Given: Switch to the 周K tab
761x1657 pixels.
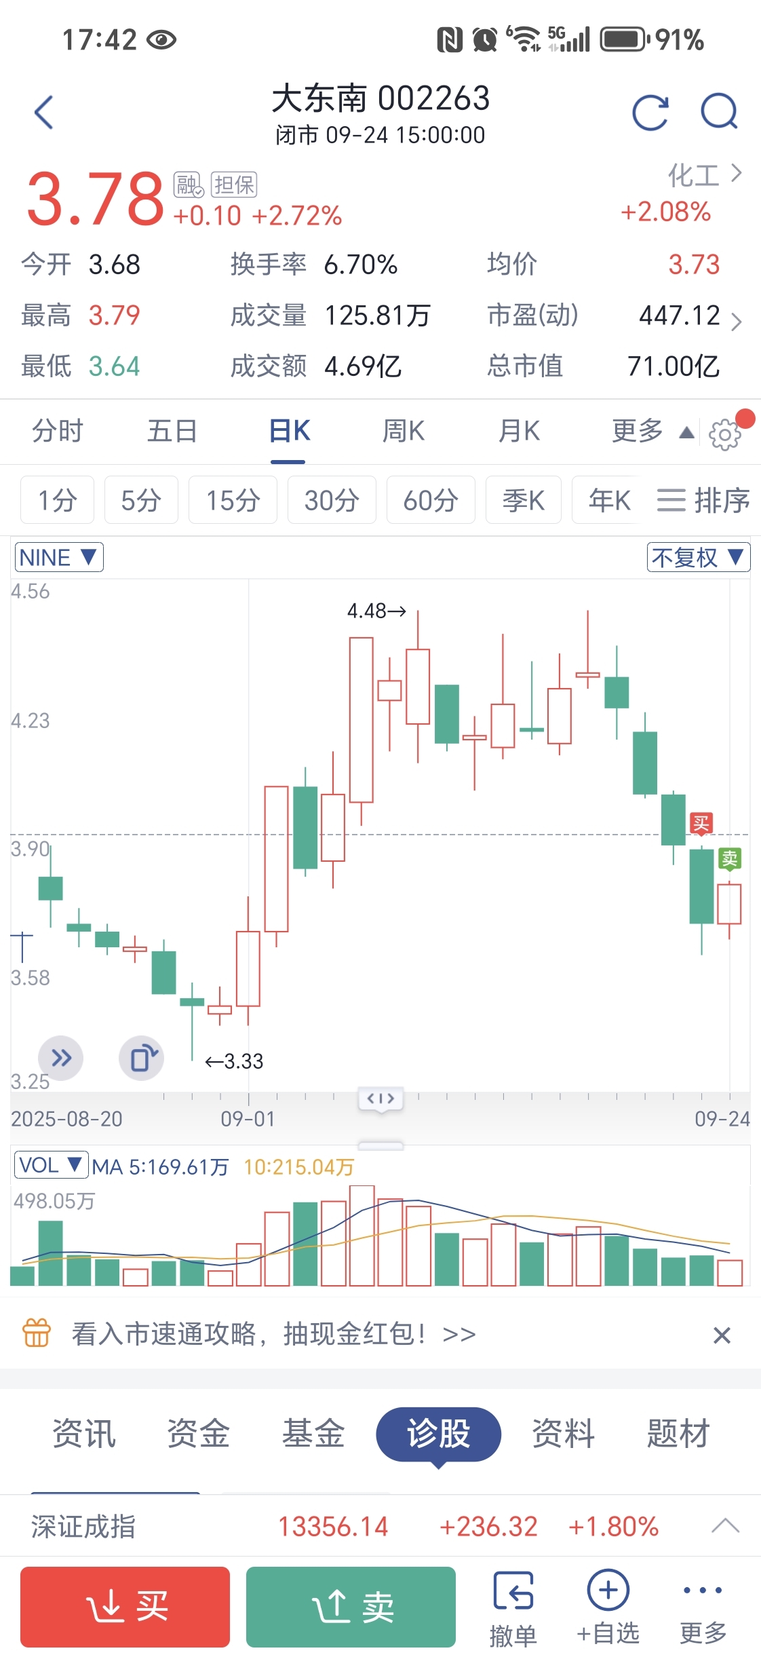Looking at the screenshot, I should pos(404,431).
